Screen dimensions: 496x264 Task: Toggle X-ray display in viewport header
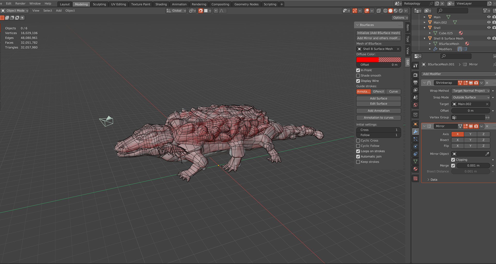[x=379, y=11]
